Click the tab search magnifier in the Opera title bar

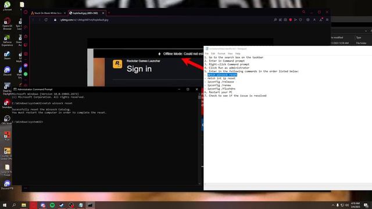tap(303, 12)
